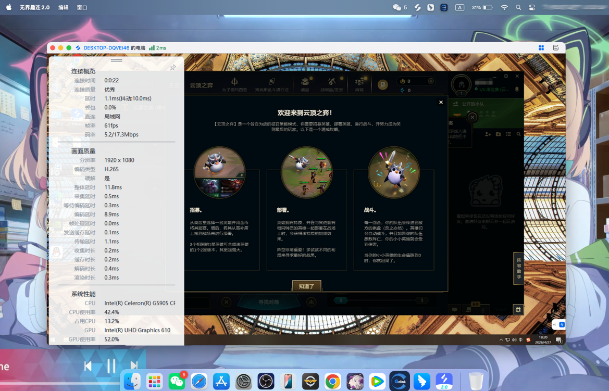Screen dimensions: 609x391
Task: Open the multi-screen grid icon in title bar
Action: point(541,48)
